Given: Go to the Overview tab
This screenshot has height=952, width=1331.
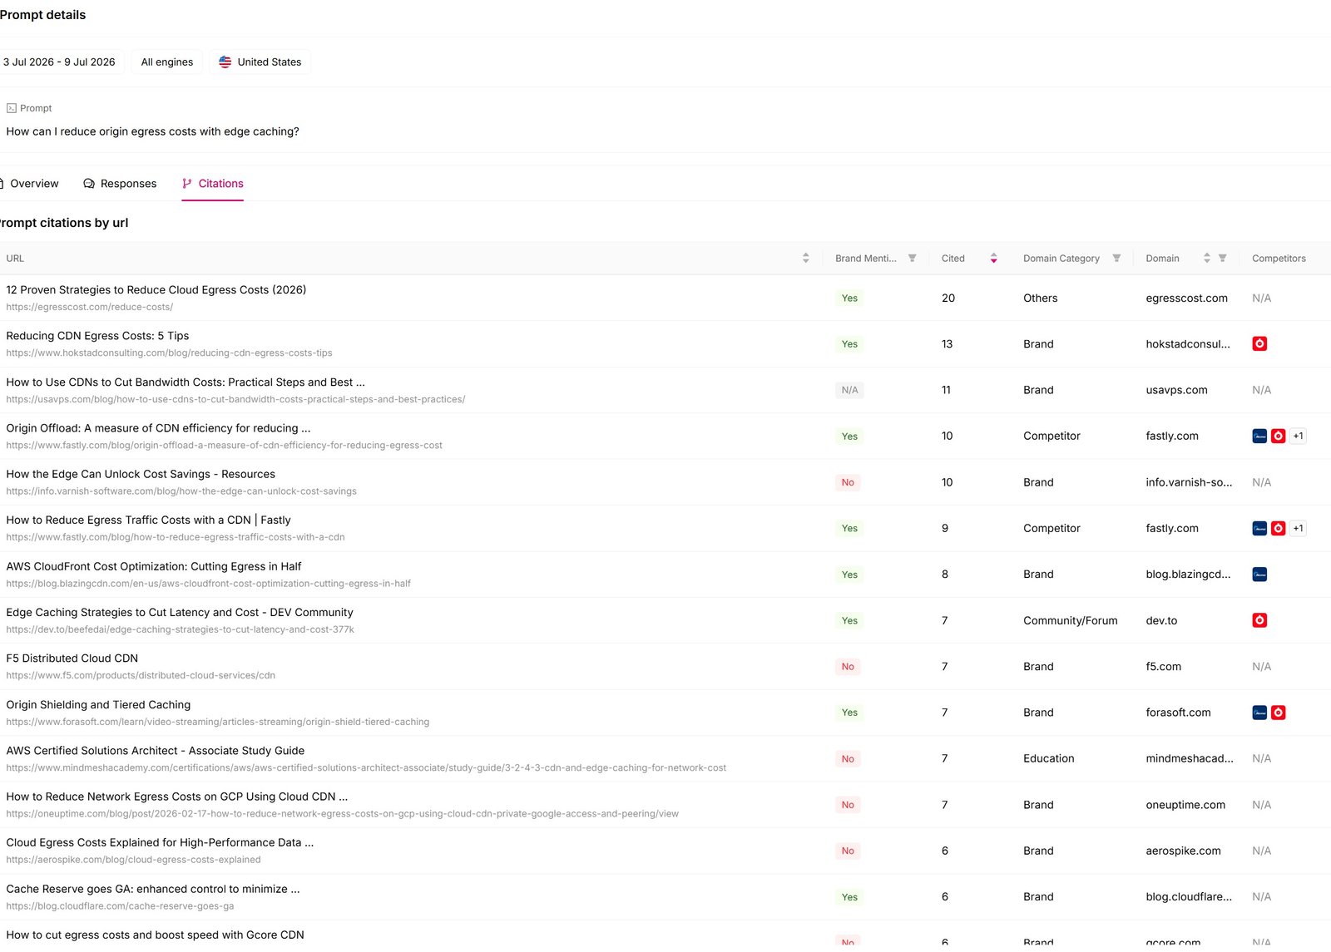Looking at the screenshot, I should coord(30,184).
